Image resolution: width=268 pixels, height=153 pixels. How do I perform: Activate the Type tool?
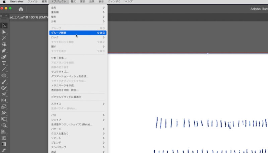(x=4, y=63)
